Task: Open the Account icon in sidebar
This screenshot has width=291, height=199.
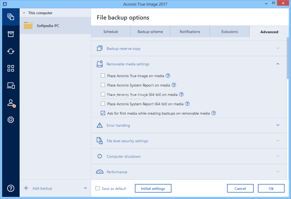Action: (11, 103)
